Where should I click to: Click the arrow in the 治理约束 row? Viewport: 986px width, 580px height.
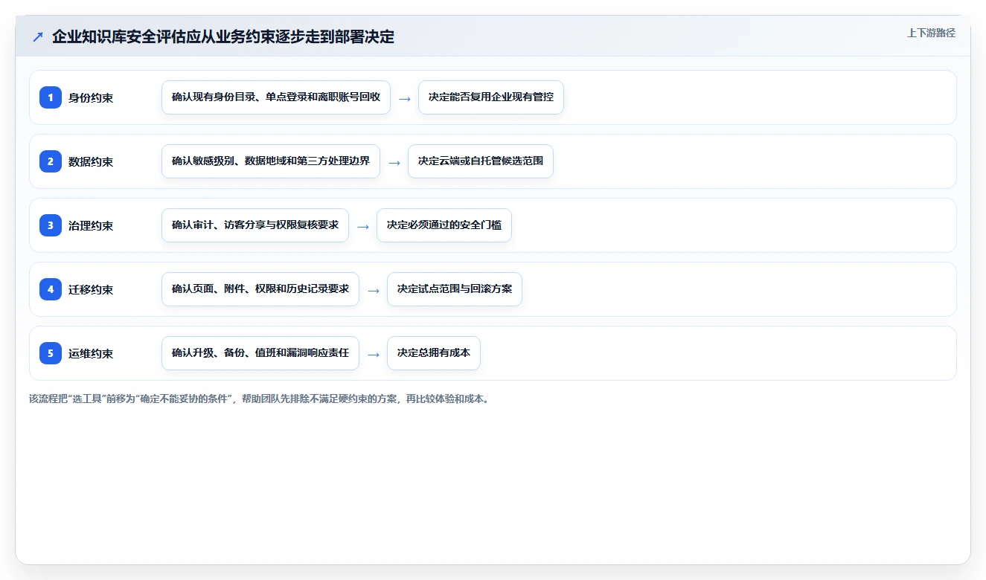[x=363, y=226]
